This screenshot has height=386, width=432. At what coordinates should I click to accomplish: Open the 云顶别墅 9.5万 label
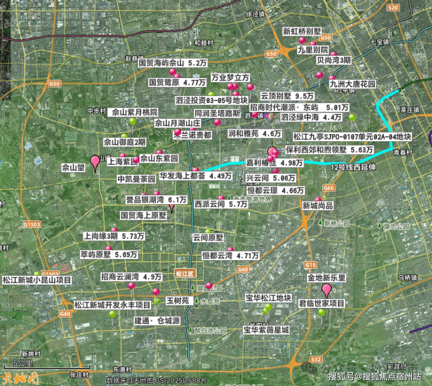[x=287, y=96]
